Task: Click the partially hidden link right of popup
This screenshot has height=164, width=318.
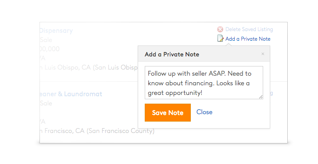Action: (272, 93)
